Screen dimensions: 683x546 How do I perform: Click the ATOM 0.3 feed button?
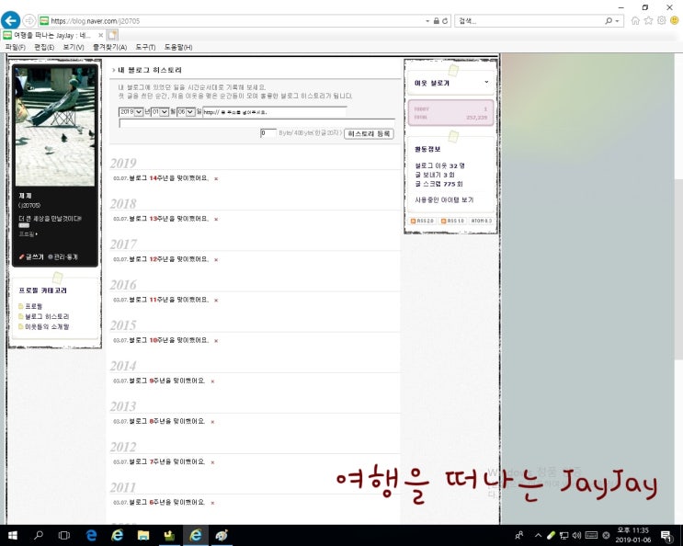click(482, 221)
